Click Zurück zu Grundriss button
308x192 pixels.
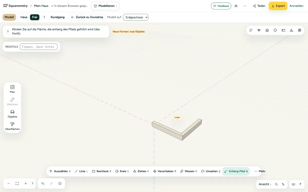pyautogui.click(x=87, y=17)
